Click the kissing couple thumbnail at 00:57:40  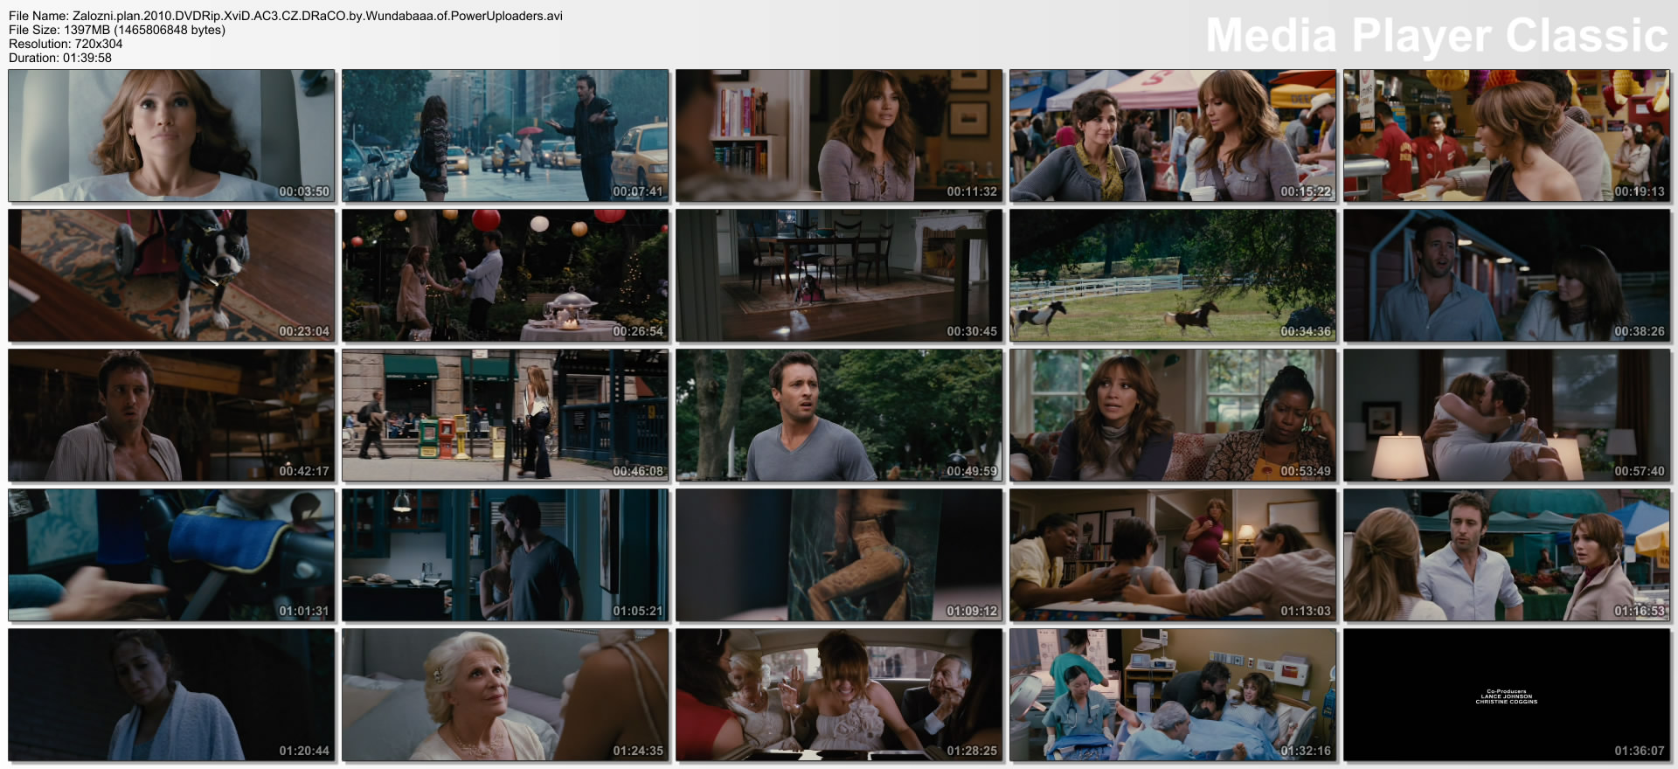pos(1507,415)
